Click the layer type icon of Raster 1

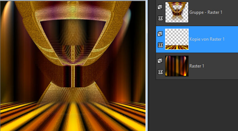point(160,61)
